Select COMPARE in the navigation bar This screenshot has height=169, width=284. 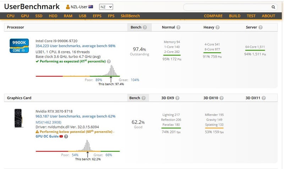point(213,16)
